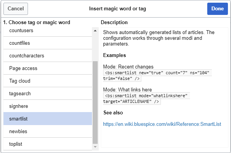
Task: Click the Description text paragraph
Action: 159,38
